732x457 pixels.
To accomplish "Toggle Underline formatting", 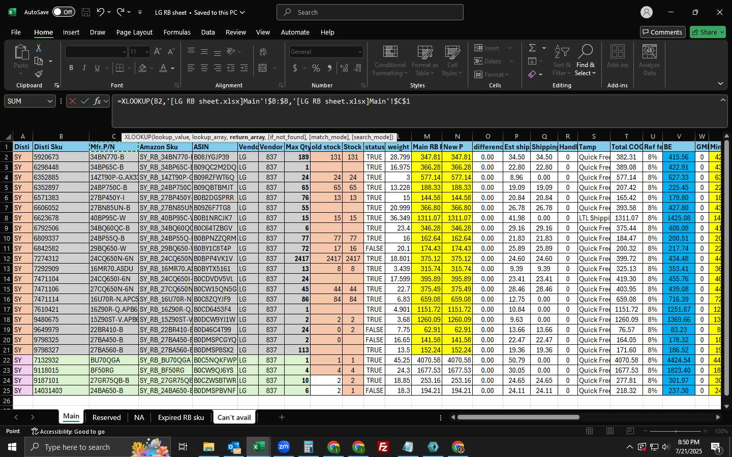I will tap(97, 68).
